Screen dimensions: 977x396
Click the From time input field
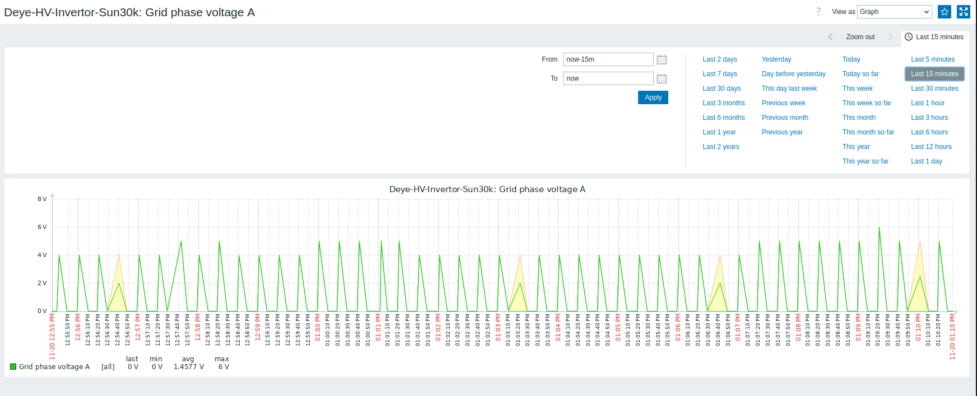[x=608, y=59]
